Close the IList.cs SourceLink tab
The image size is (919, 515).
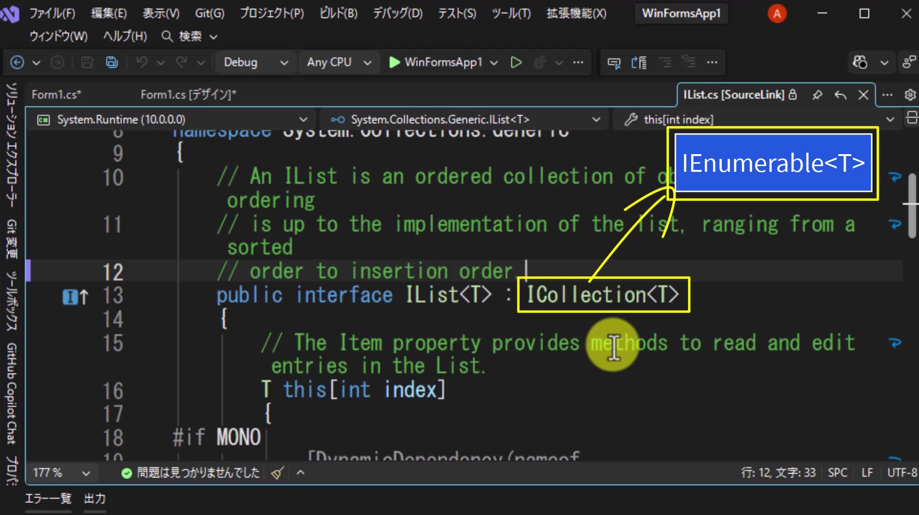click(x=863, y=95)
